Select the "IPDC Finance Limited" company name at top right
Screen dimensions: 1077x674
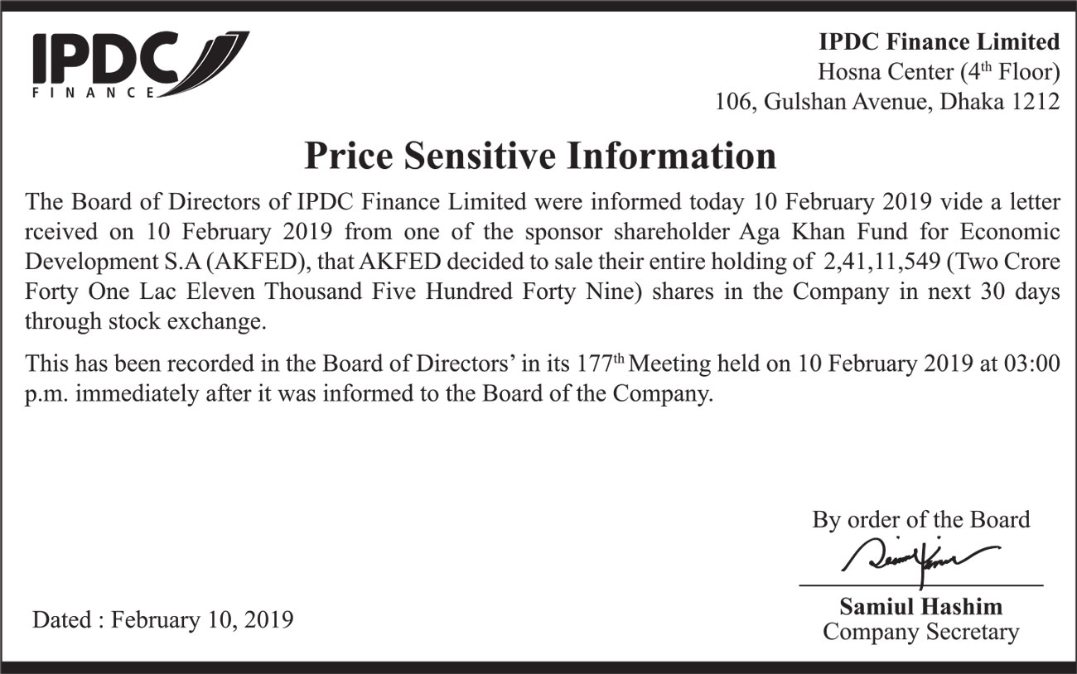939,41
